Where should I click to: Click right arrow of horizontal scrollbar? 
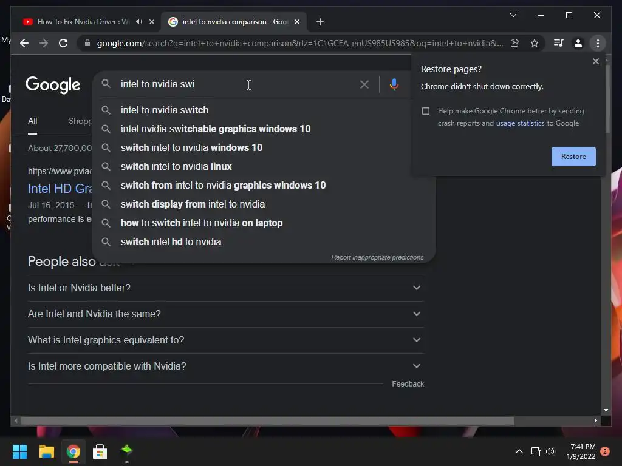(595, 421)
